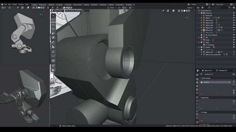Image resolution: width=236 pixels, height=132 pixels.
Task: Uncheck the Examples collection checkbox
Action: point(204,45)
